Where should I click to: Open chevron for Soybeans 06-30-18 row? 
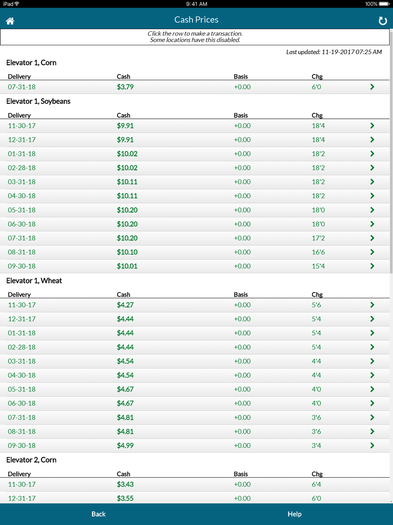point(372,224)
